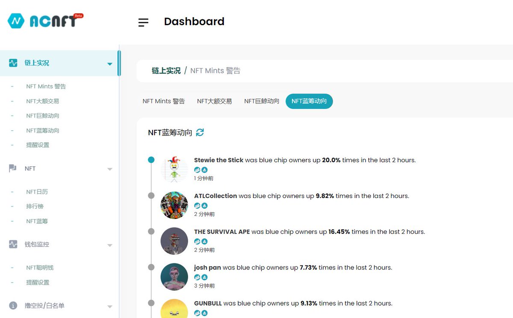
Task: Click the gray timeline dot for josh pan
Action: pos(151,267)
